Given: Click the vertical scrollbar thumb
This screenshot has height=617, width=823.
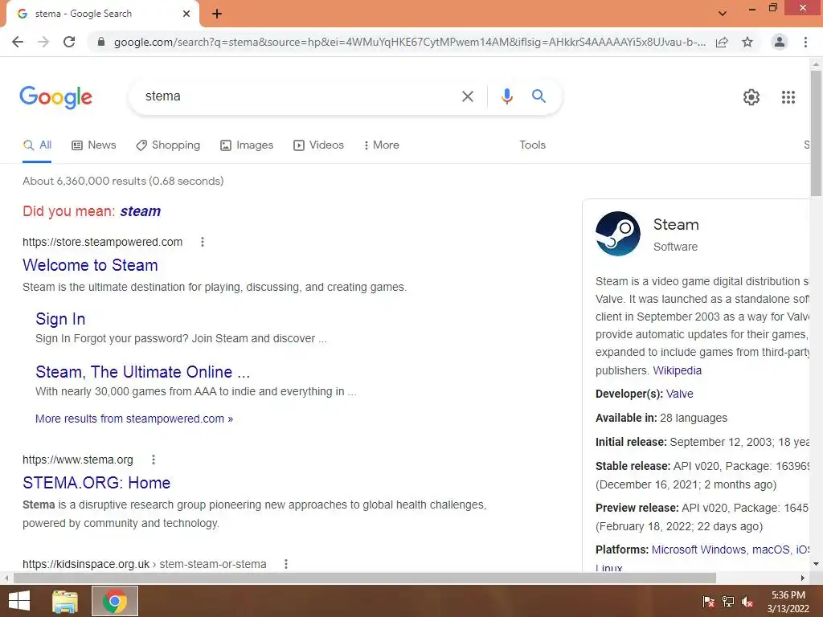Looking at the screenshot, I should (816, 134).
